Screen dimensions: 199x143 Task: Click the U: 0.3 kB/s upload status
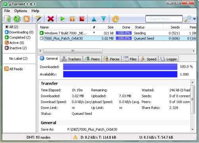156,137
